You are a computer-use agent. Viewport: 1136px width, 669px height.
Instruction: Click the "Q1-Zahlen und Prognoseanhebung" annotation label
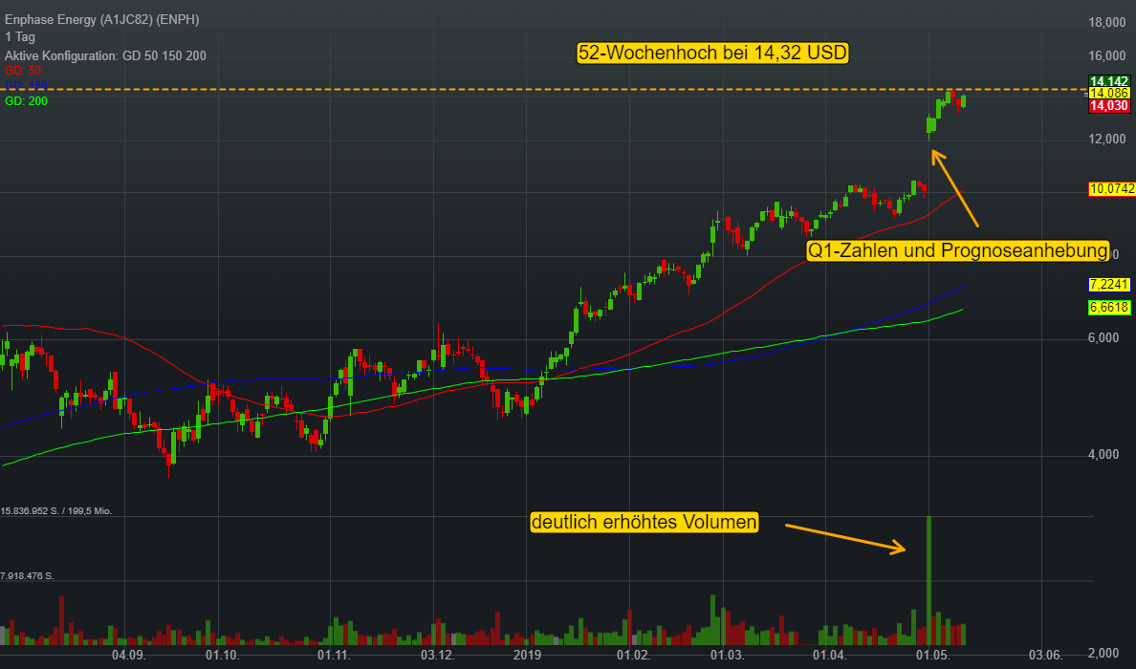point(958,250)
